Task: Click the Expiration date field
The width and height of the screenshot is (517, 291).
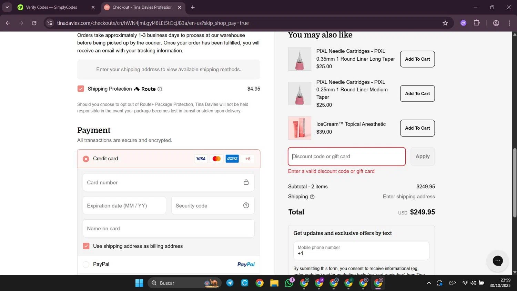Action: point(124,205)
